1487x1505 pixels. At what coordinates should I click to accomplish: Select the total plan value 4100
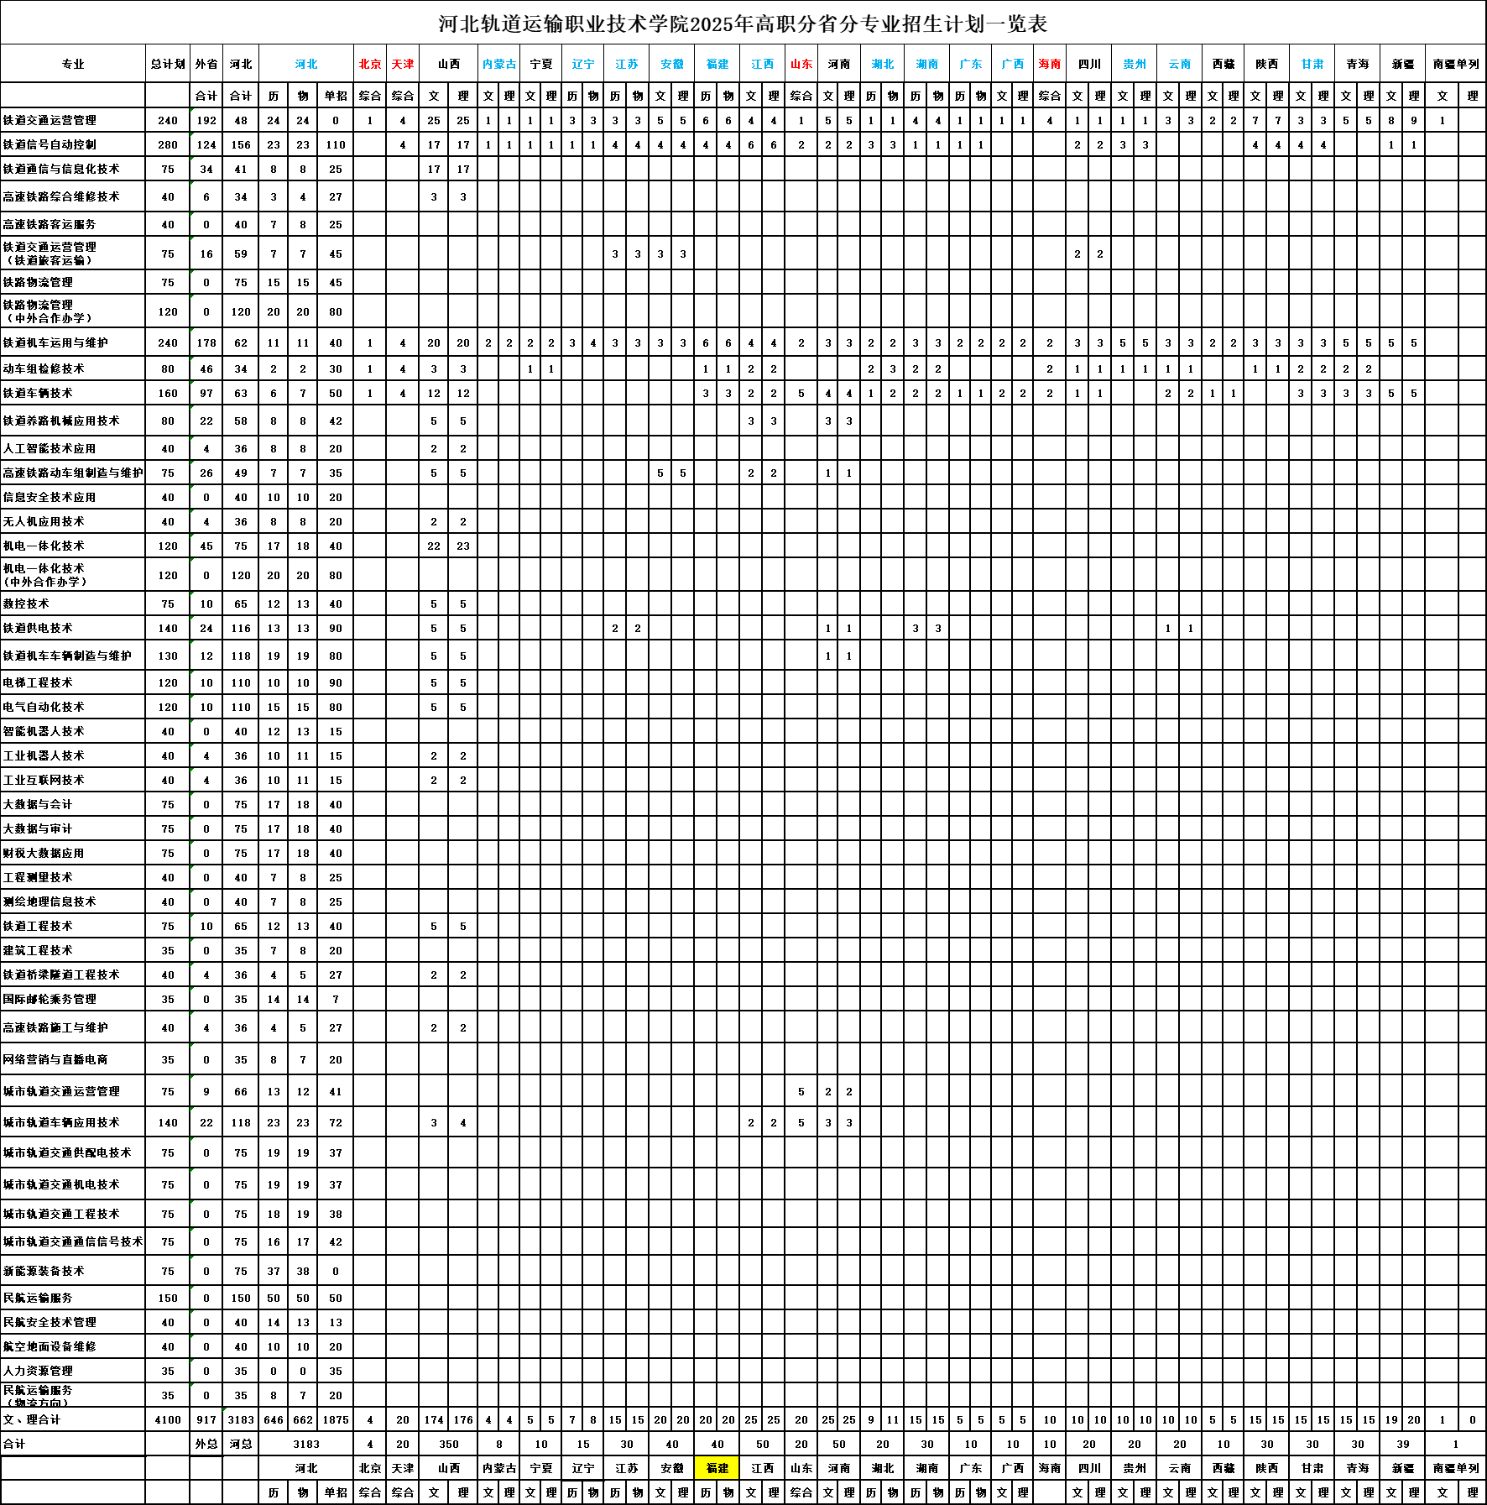pyautogui.click(x=168, y=1419)
